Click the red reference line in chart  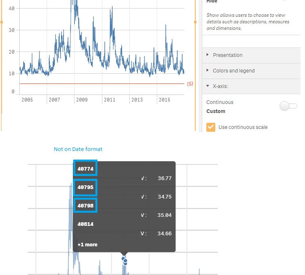coord(102,83)
